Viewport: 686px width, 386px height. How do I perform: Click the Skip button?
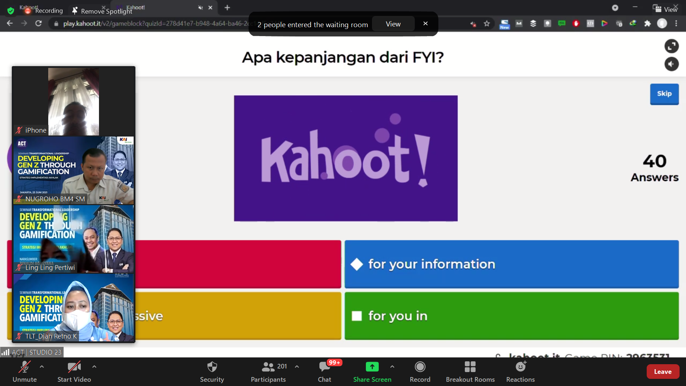664,94
